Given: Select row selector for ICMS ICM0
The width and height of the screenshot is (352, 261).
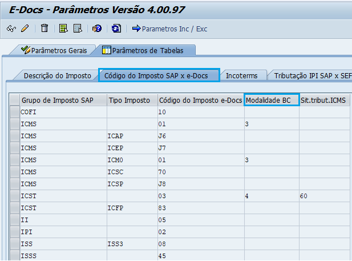Looking at the screenshot, I should [x=15, y=160].
